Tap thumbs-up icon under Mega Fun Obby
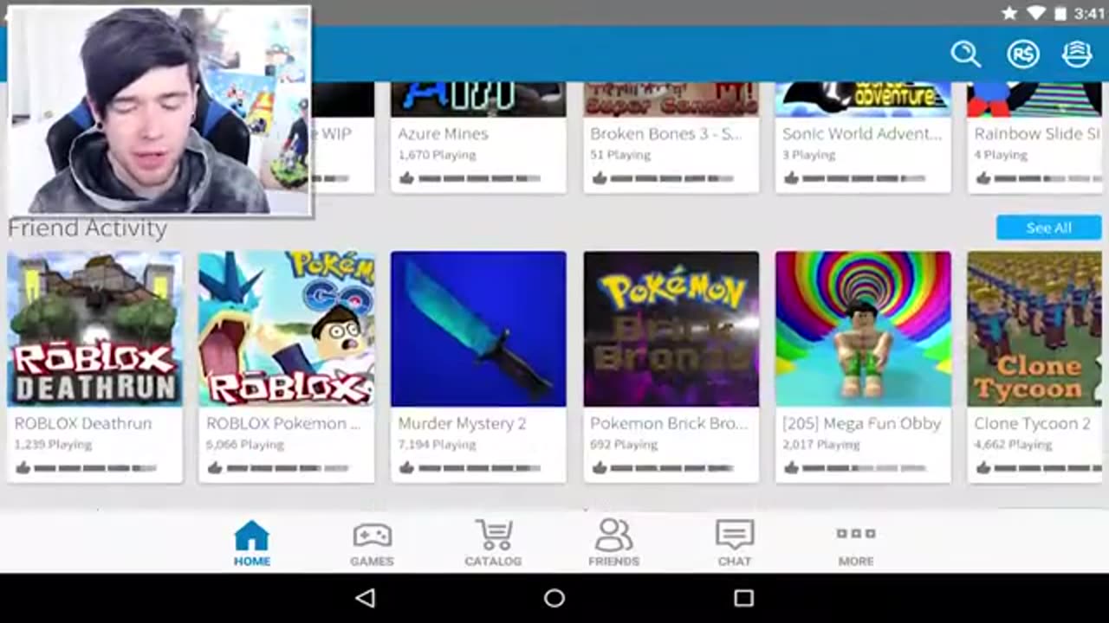 tap(790, 468)
